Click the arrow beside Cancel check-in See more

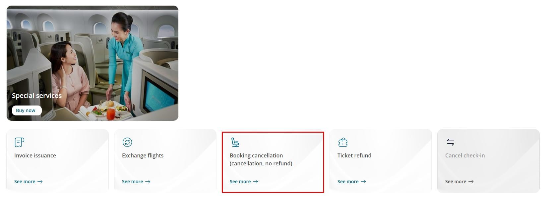click(471, 182)
